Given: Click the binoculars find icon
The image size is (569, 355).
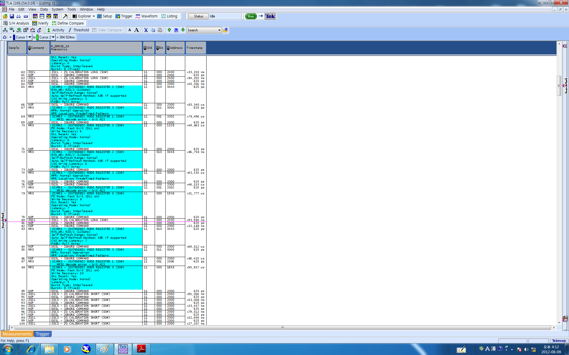Looking at the screenshot, I should [176, 30].
